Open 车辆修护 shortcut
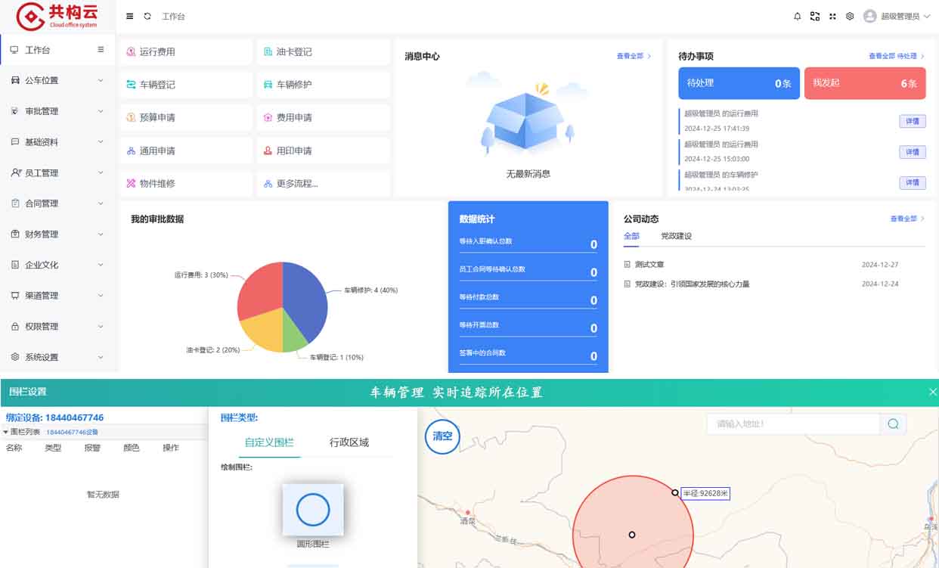 coord(294,85)
